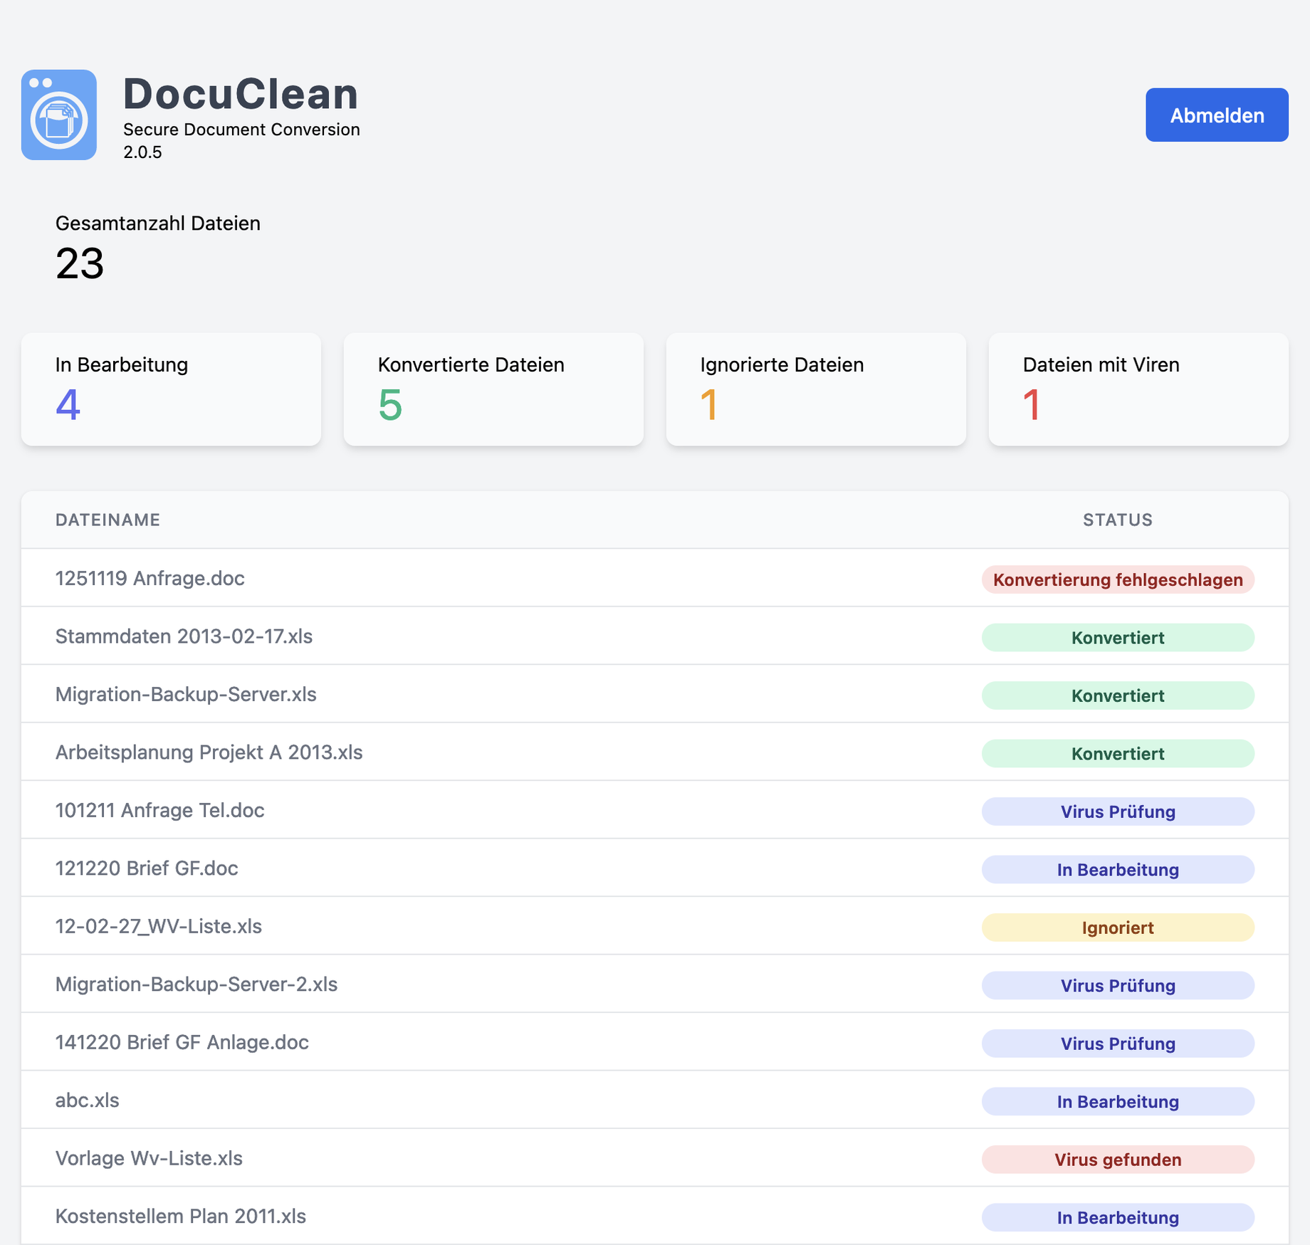Click the yellow Ignoriert status badge
The width and height of the screenshot is (1310, 1245).
click(1118, 928)
